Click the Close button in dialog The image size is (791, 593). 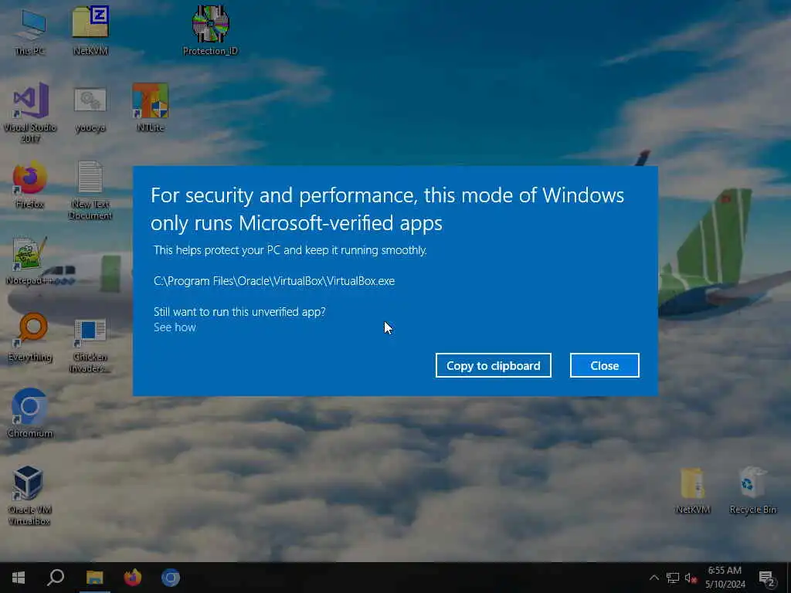604,365
